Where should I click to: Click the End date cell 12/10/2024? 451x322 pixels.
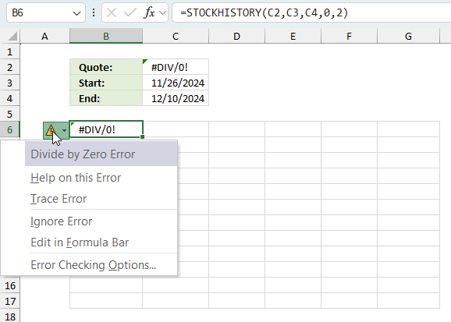point(176,98)
